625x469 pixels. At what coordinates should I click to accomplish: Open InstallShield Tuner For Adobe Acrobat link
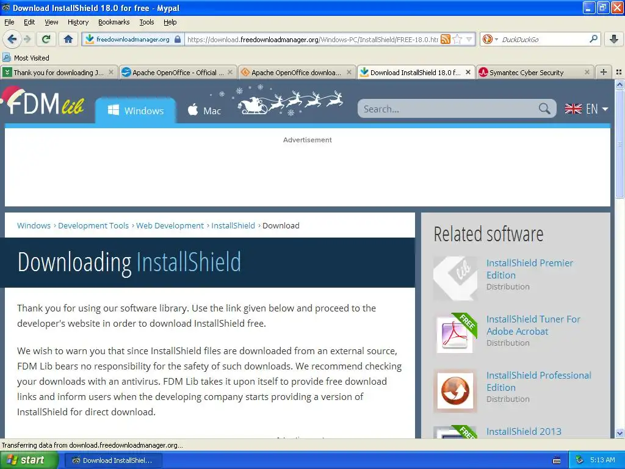(533, 325)
